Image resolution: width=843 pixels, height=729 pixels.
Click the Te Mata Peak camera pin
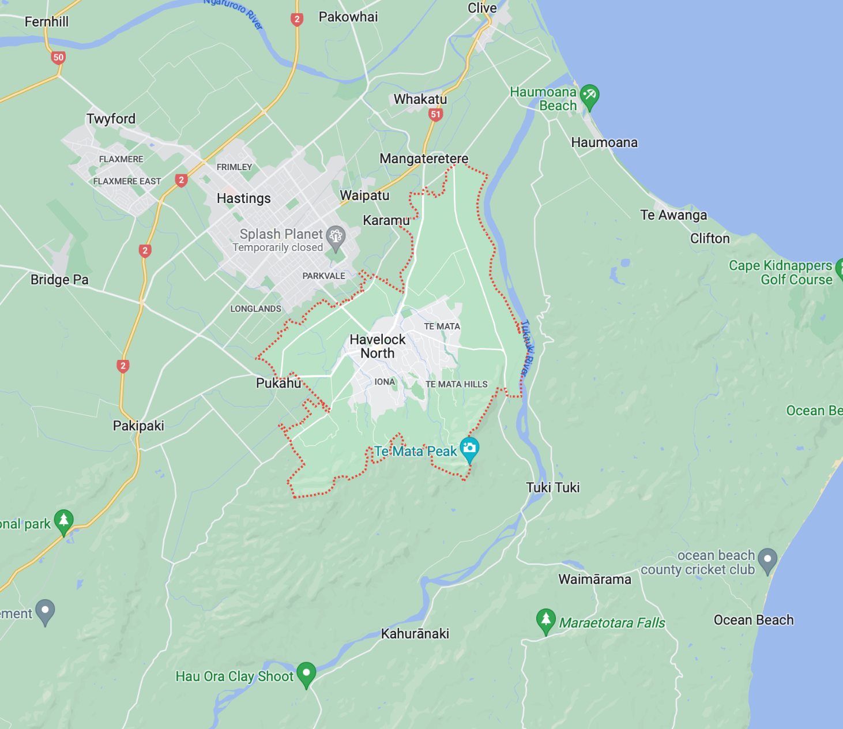pos(470,449)
